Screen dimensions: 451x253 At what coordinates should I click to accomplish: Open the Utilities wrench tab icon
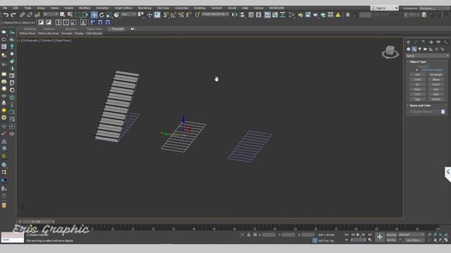445,42
